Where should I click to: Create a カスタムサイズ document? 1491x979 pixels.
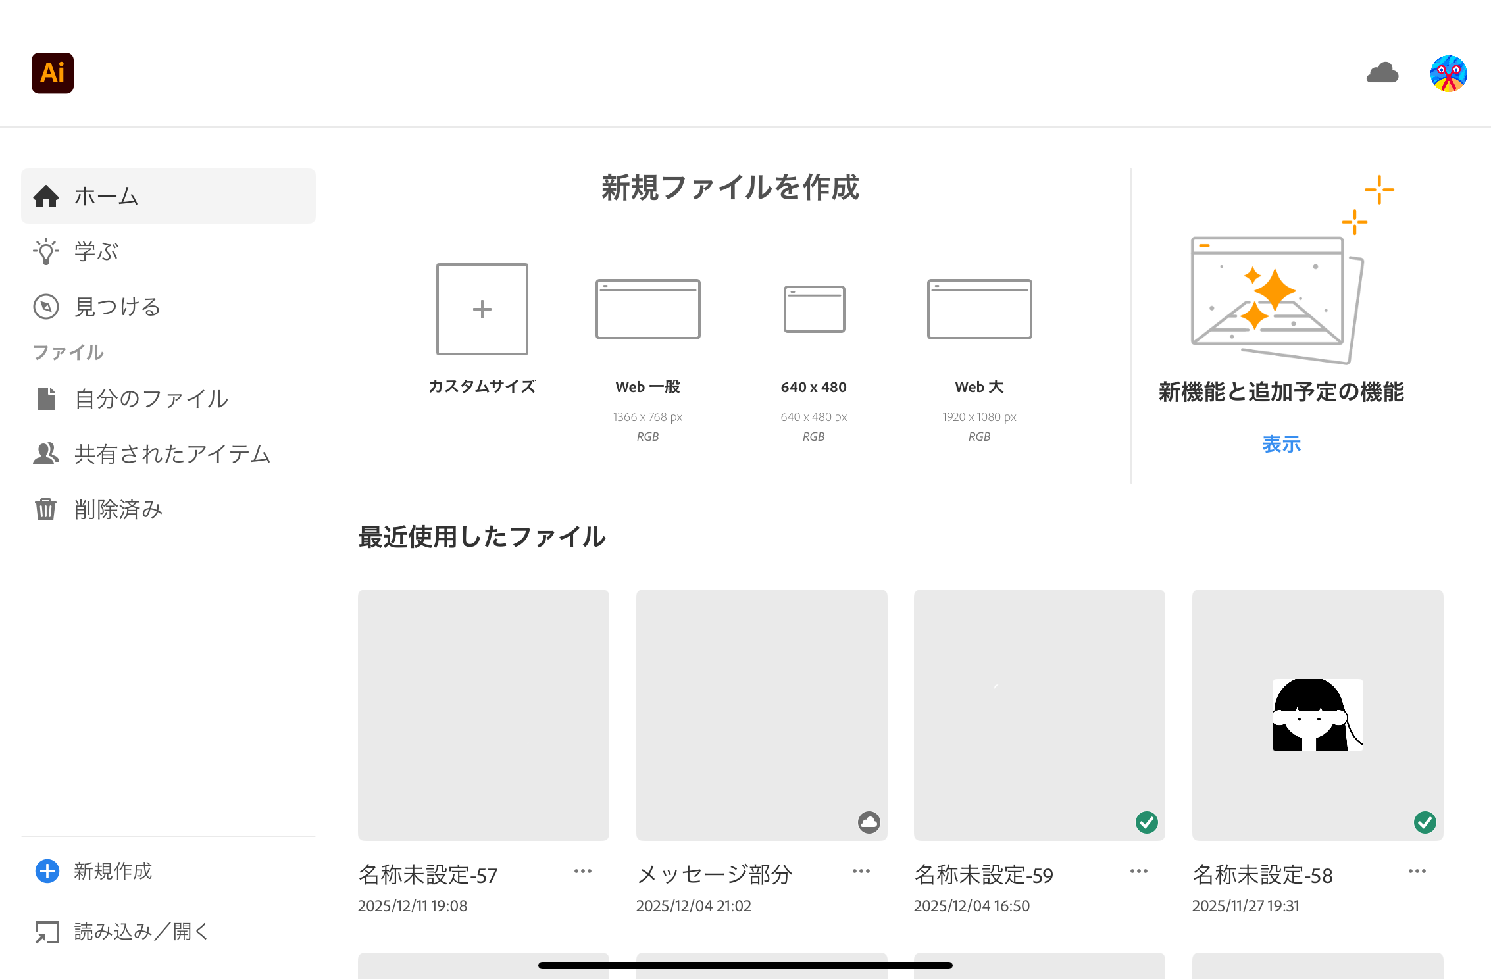482,309
